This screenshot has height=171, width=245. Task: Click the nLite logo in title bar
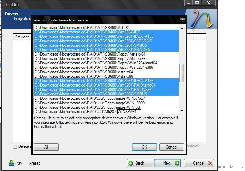pos(5,4)
